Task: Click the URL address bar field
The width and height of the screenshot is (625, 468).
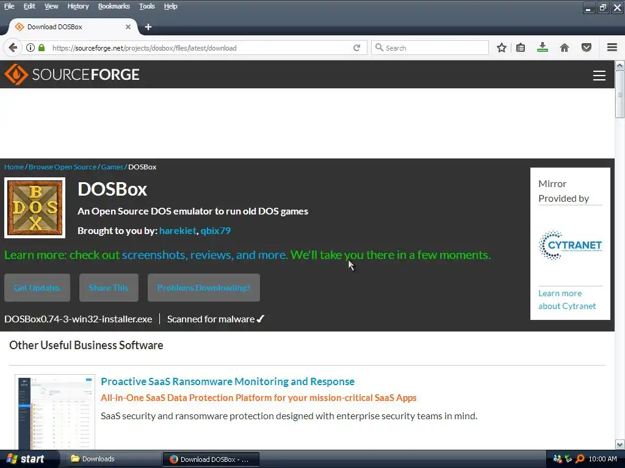Action: coord(200,48)
